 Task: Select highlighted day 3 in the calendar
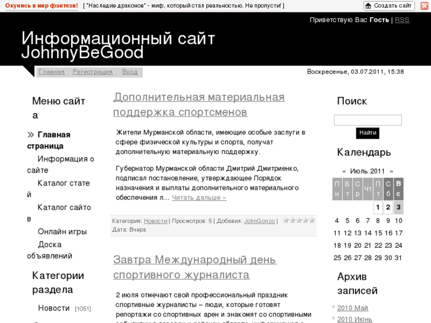tap(398, 207)
